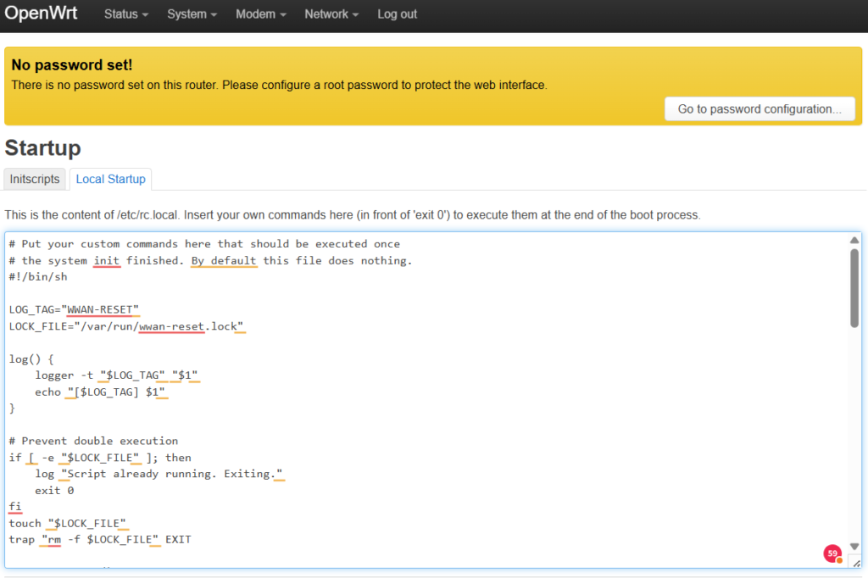Open the Modem dropdown
The height and width of the screenshot is (578, 868).
click(x=260, y=14)
